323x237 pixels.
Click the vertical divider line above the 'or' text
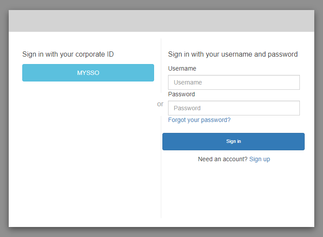click(161, 65)
